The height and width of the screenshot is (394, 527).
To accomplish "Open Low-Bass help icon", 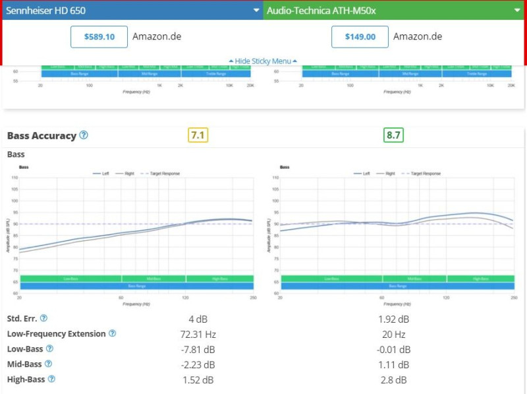I will (x=50, y=348).
